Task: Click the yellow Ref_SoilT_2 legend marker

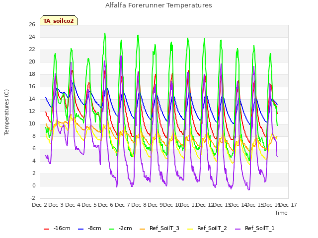Action: [190, 229]
